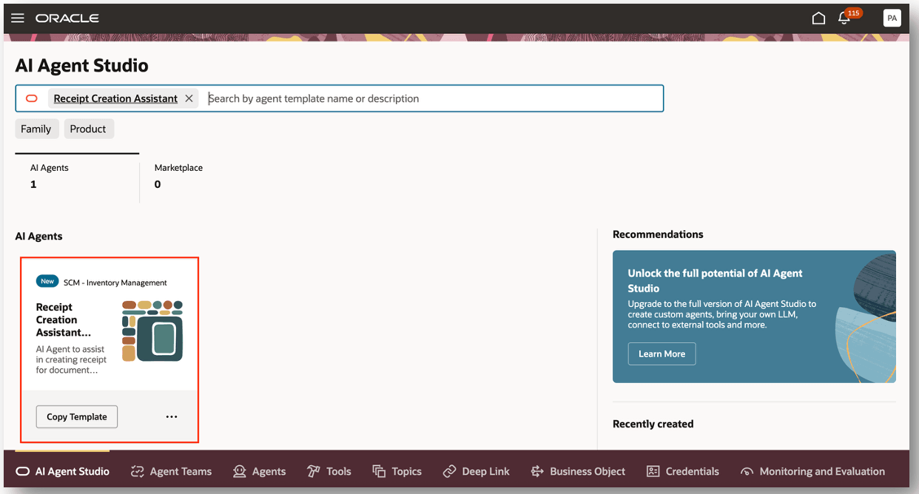The image size is (919, 494).
Task: Click the Copy Template button
Action: click(77, 417)
